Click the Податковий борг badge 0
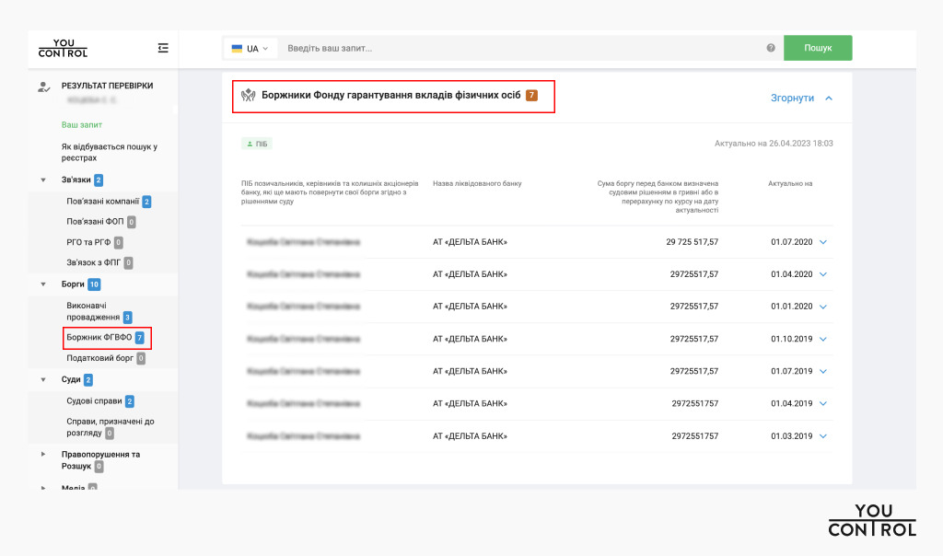Viewport: 943px width, 556px height. click(x=141, y=359)
